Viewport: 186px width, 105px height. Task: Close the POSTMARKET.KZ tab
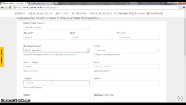(26, 3)
